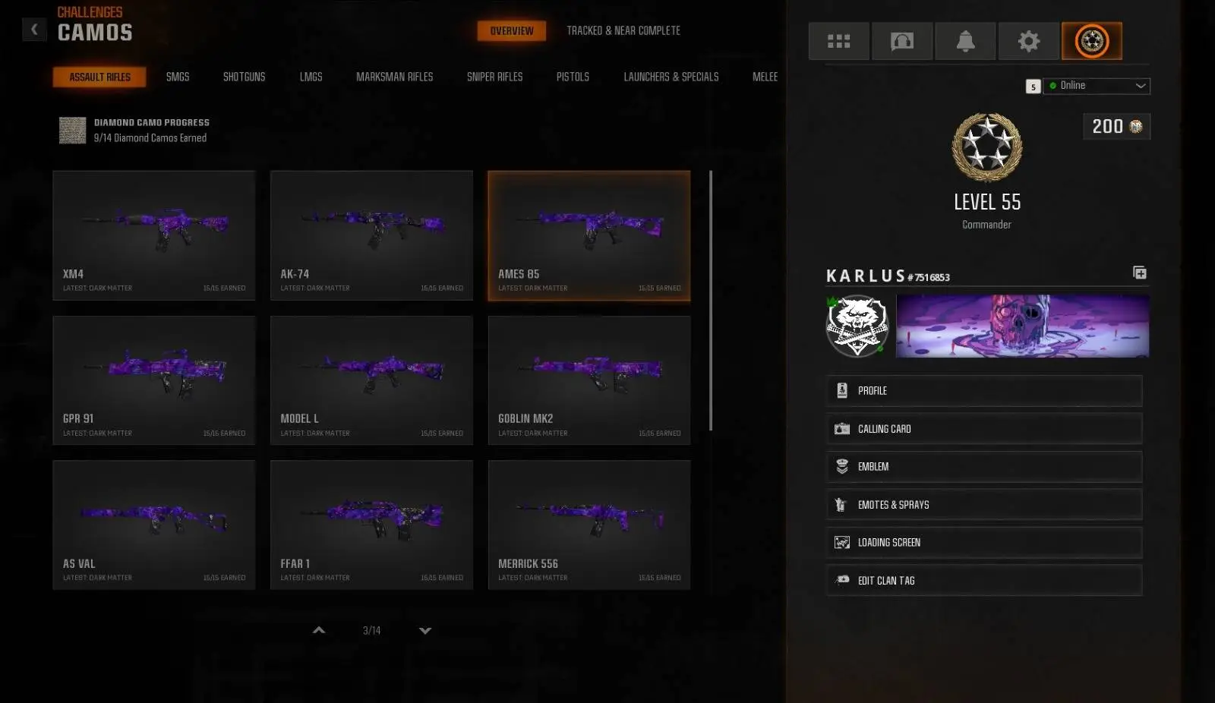Go to next page with down chevron
Image resolution: width=1215 pixels, height=703 pixels.
(425, 630)
